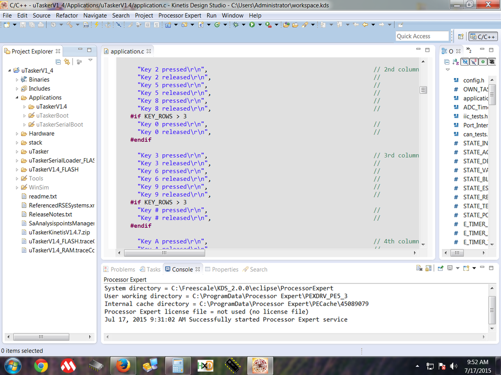Close the application.c editor tab
Screen dimensions: 501x375
coord(148,51)
